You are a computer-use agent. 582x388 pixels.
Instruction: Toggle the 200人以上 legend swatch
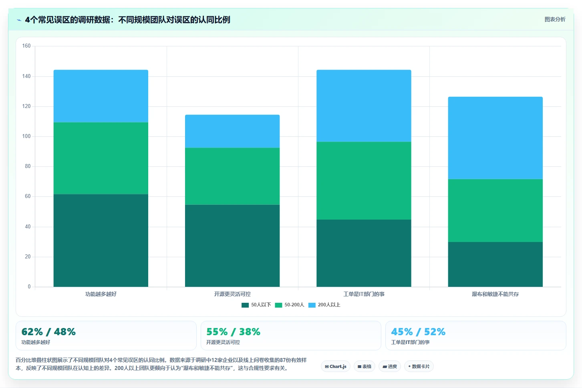coord(312,305)
